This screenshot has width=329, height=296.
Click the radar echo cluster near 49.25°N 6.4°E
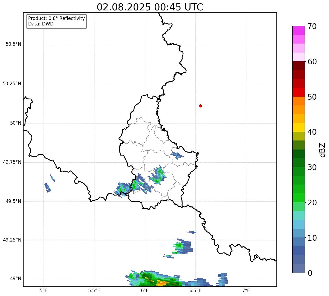pos(183,246)
